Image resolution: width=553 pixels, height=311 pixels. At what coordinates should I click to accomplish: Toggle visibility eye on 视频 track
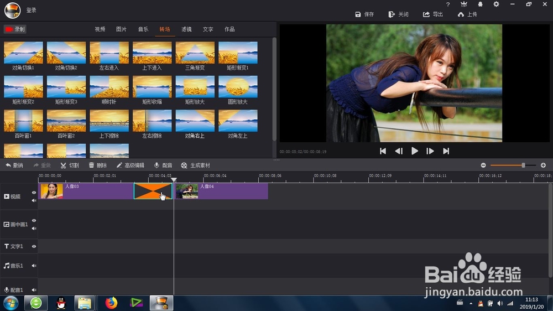(x=34, y=193)
